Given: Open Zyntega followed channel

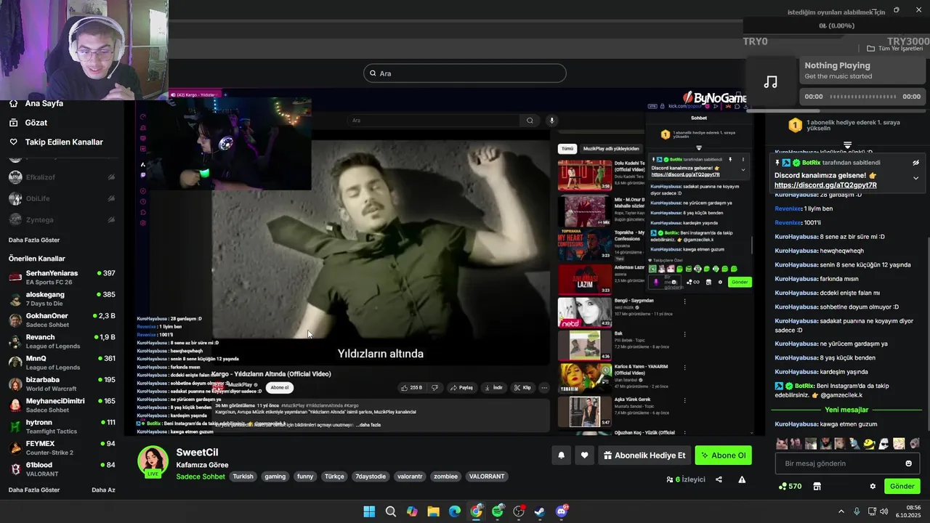Looking at the screenshot, I should coord(62,219).
